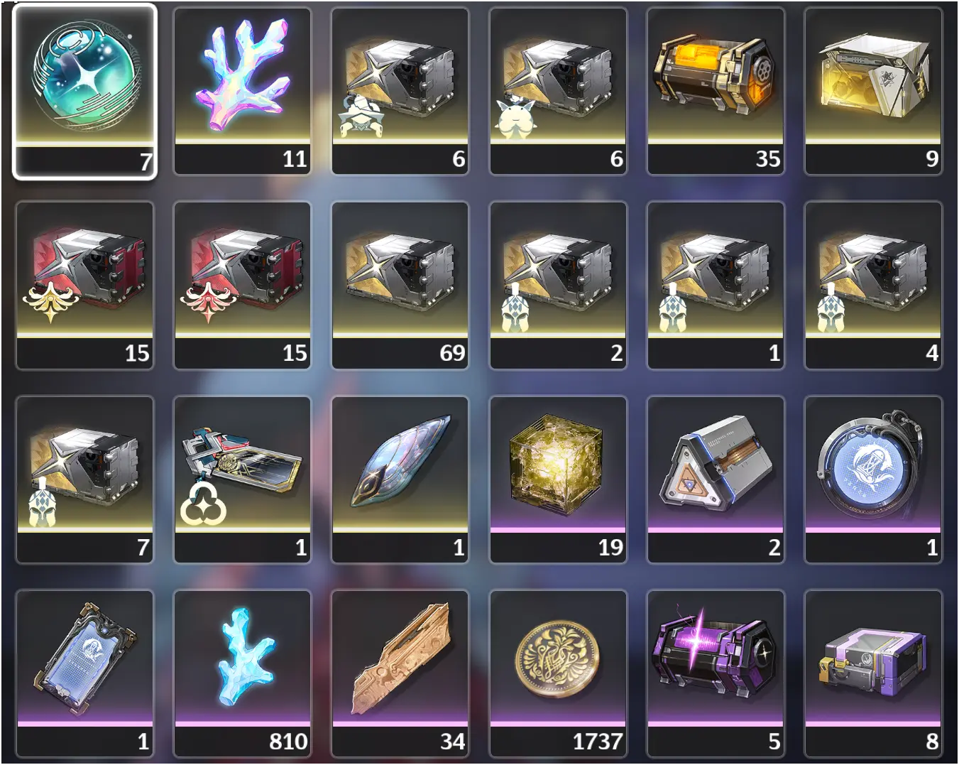
Task: Click the iridescent leaf-shaped shard item
Action: [x=400, y=479]
